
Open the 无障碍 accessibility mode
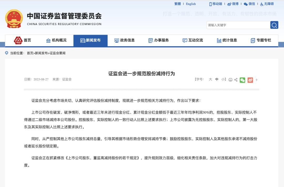(x=267, y=4)
